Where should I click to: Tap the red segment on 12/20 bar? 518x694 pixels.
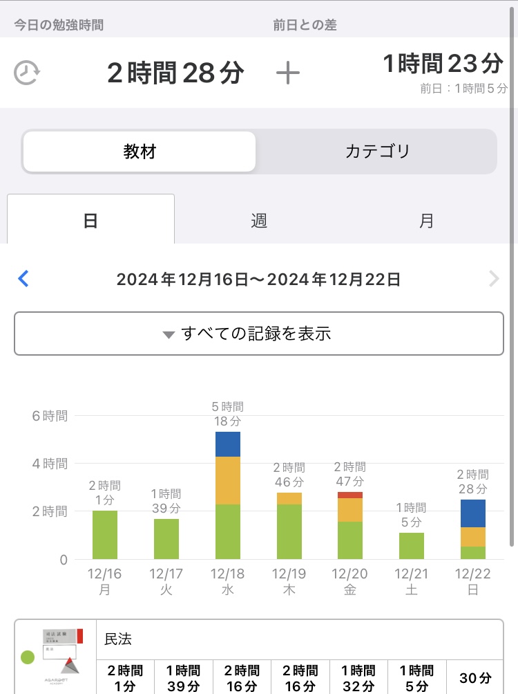(x=350, y=495)
